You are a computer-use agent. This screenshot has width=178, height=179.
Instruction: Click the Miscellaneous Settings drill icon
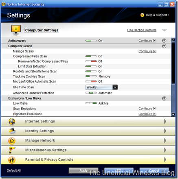[x=12, y=150]
